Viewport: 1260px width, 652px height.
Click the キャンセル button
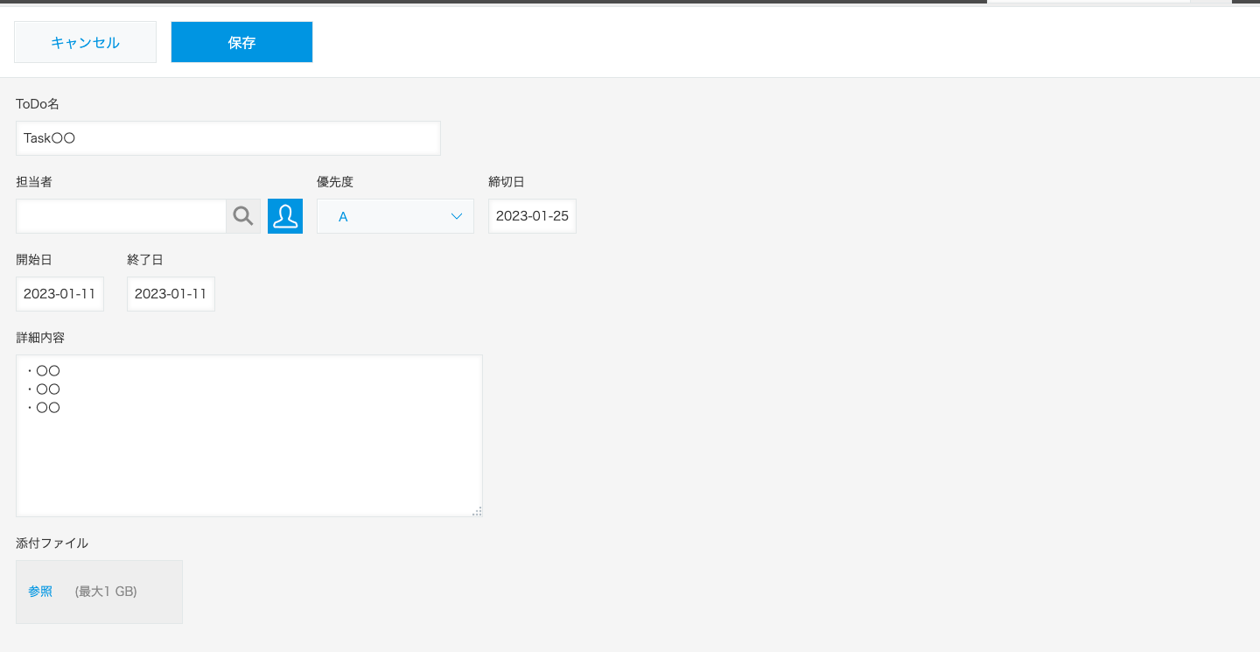tap(85, 42)
